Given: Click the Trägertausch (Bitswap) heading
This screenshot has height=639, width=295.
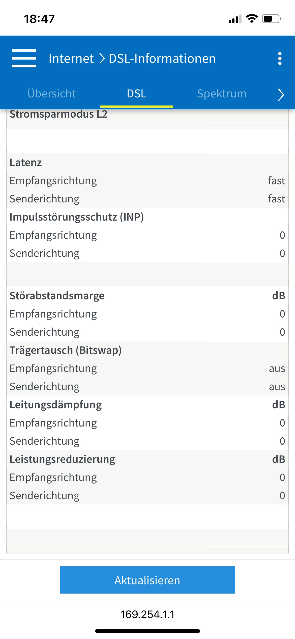Looking at the screenshot, I should 66,350.
